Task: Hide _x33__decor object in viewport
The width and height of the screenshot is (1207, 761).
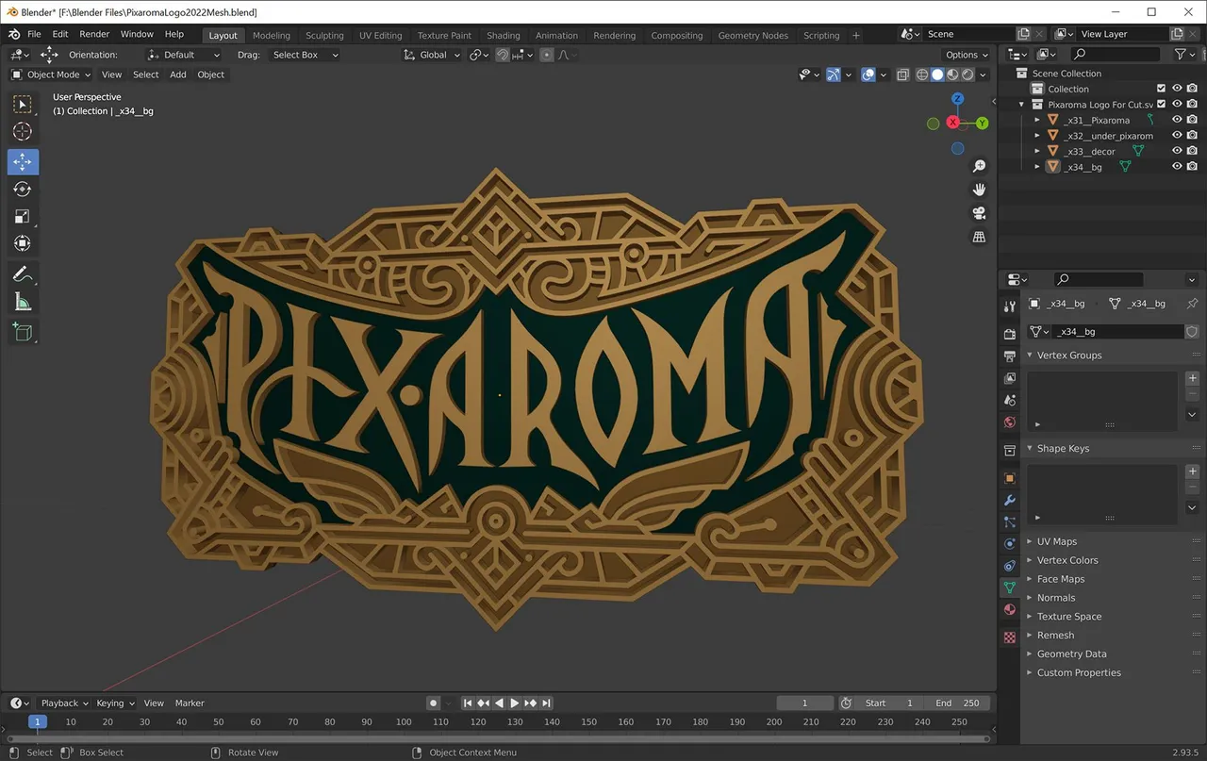Action: (x=1177, y=151)
